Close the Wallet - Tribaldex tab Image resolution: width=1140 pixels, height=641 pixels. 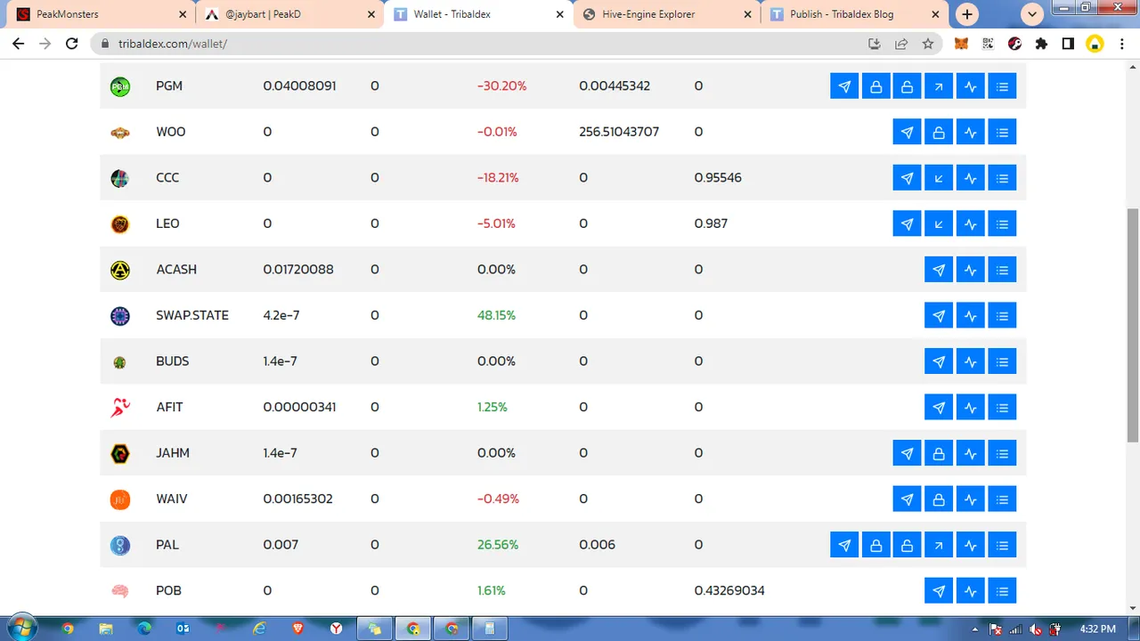click(560, 14)
